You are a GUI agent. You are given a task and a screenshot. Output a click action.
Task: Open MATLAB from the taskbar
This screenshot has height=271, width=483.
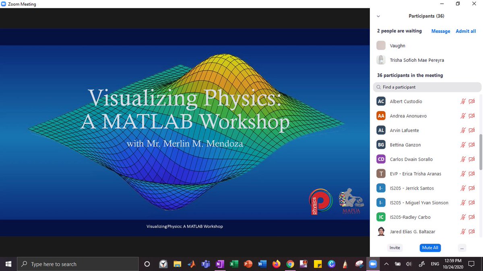(x=192, y=264)
